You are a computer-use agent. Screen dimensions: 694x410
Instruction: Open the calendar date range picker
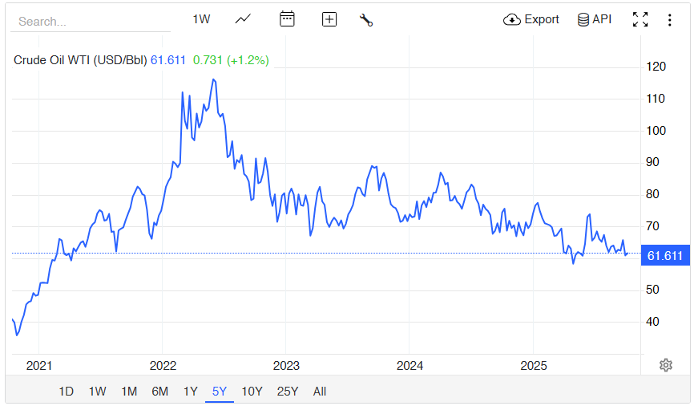point(287,19)
